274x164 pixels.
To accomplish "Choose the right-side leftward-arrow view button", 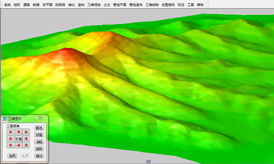I will click(26, 139).
